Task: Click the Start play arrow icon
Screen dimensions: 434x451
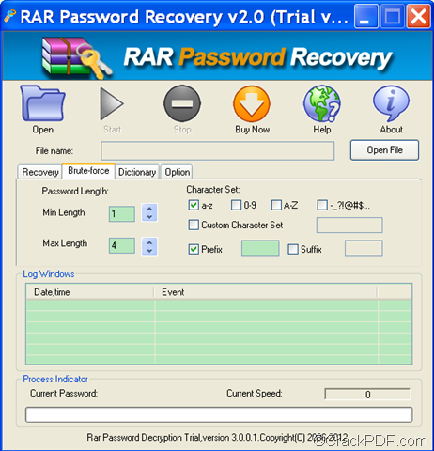Action: (112, 104)
